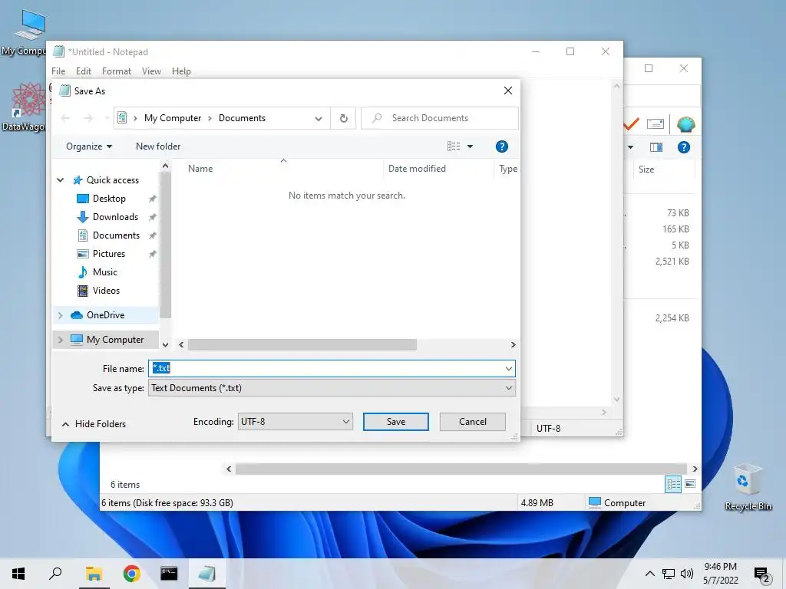Switch to large icons view in background window
Screen dimensions: 786x589
point(690,484)
